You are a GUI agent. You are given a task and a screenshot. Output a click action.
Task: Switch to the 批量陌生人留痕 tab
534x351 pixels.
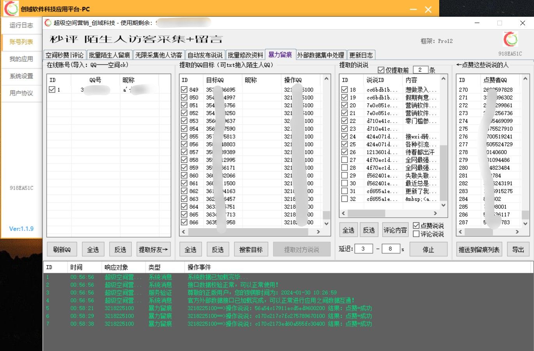pos(109,55)
